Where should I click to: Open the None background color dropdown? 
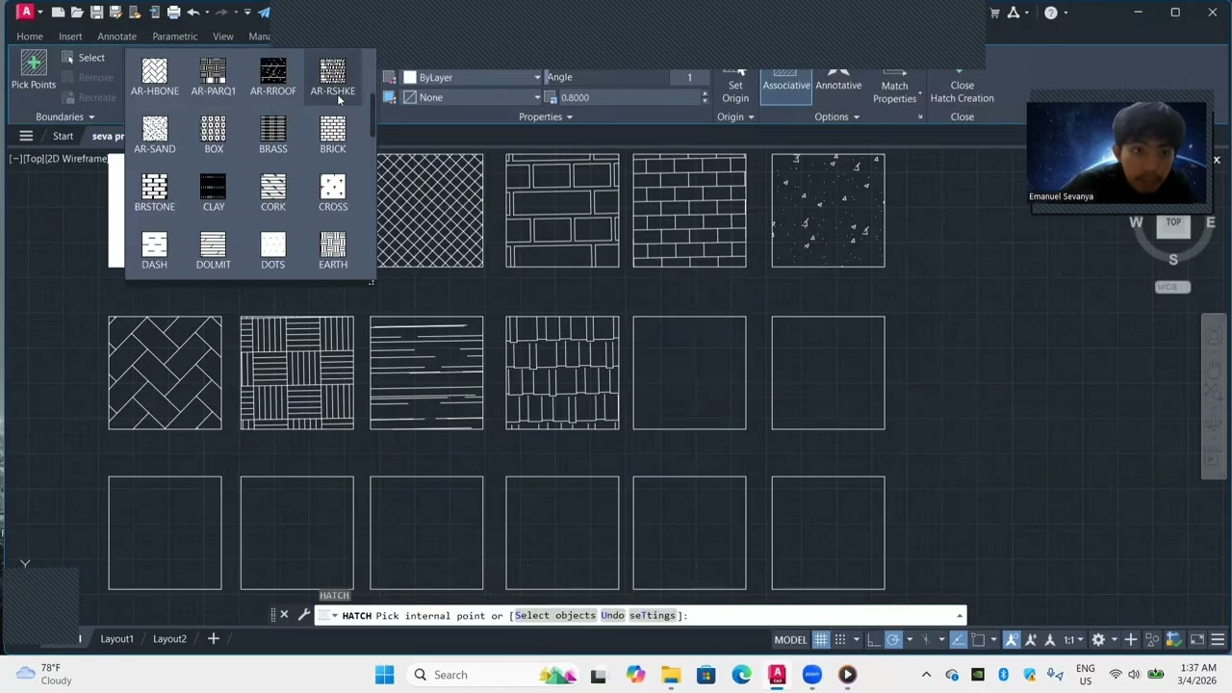click(x=472, y=97)
